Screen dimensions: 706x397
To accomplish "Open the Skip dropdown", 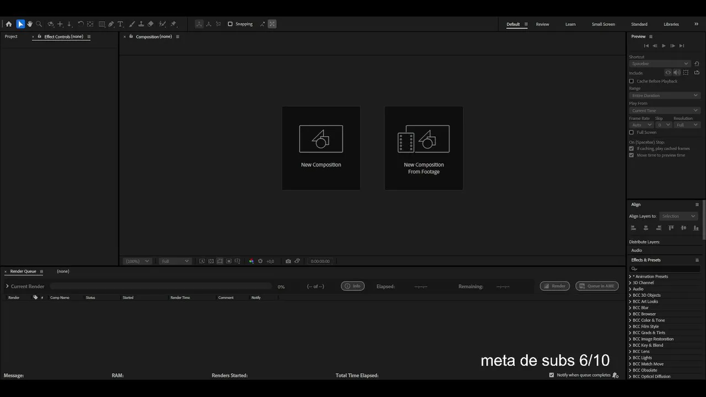I will (664, 125).
